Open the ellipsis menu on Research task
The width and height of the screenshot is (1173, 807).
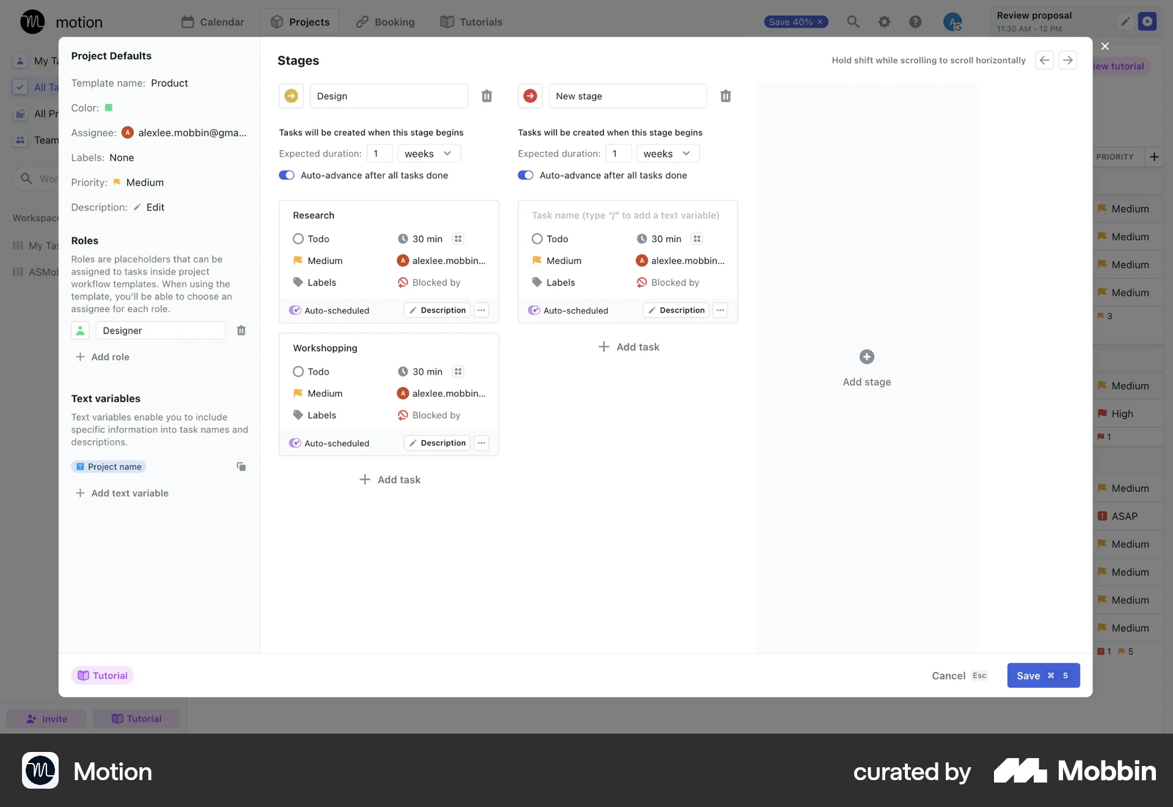coord(481,310)
